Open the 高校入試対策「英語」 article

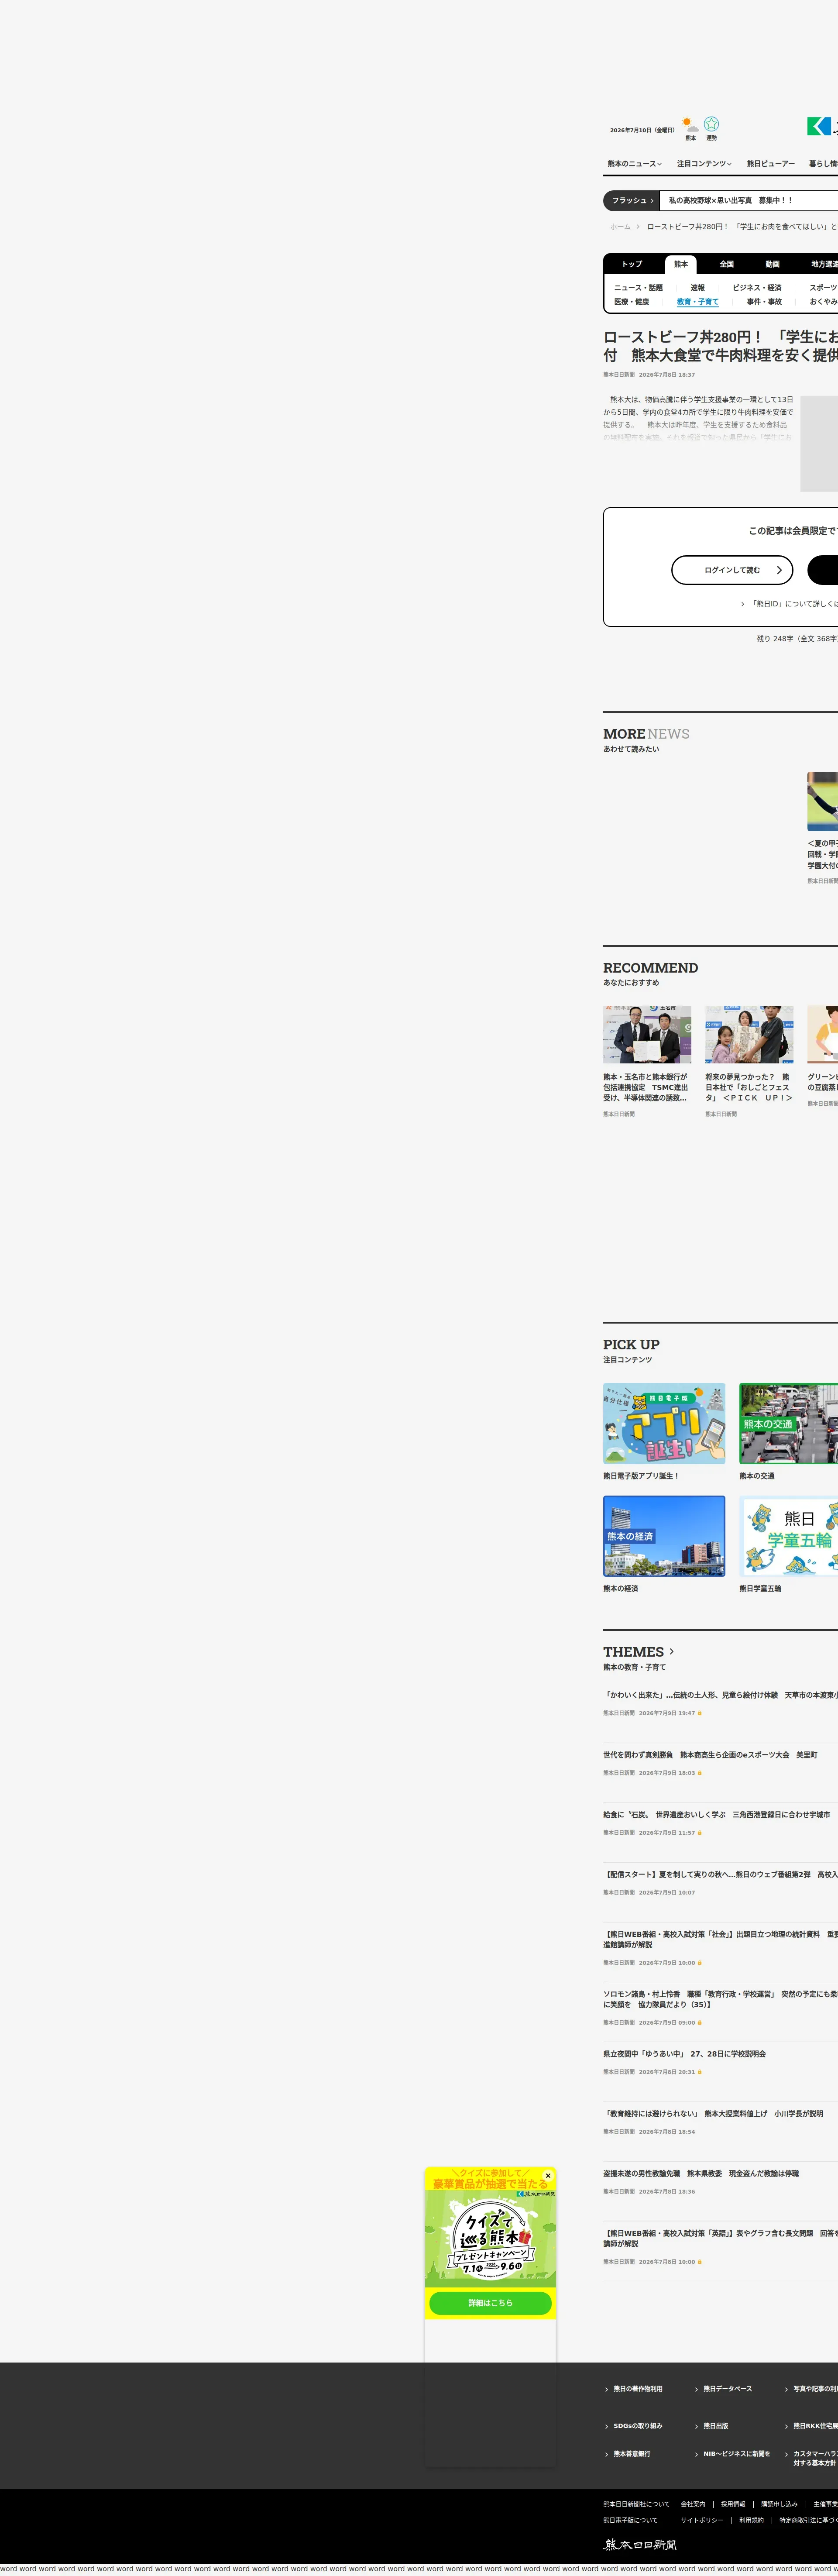(720, 2239)
